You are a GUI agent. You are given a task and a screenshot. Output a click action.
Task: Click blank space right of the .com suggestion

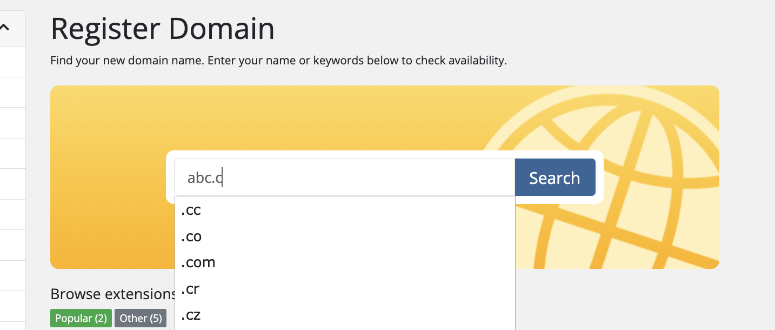tap(378, 262)
